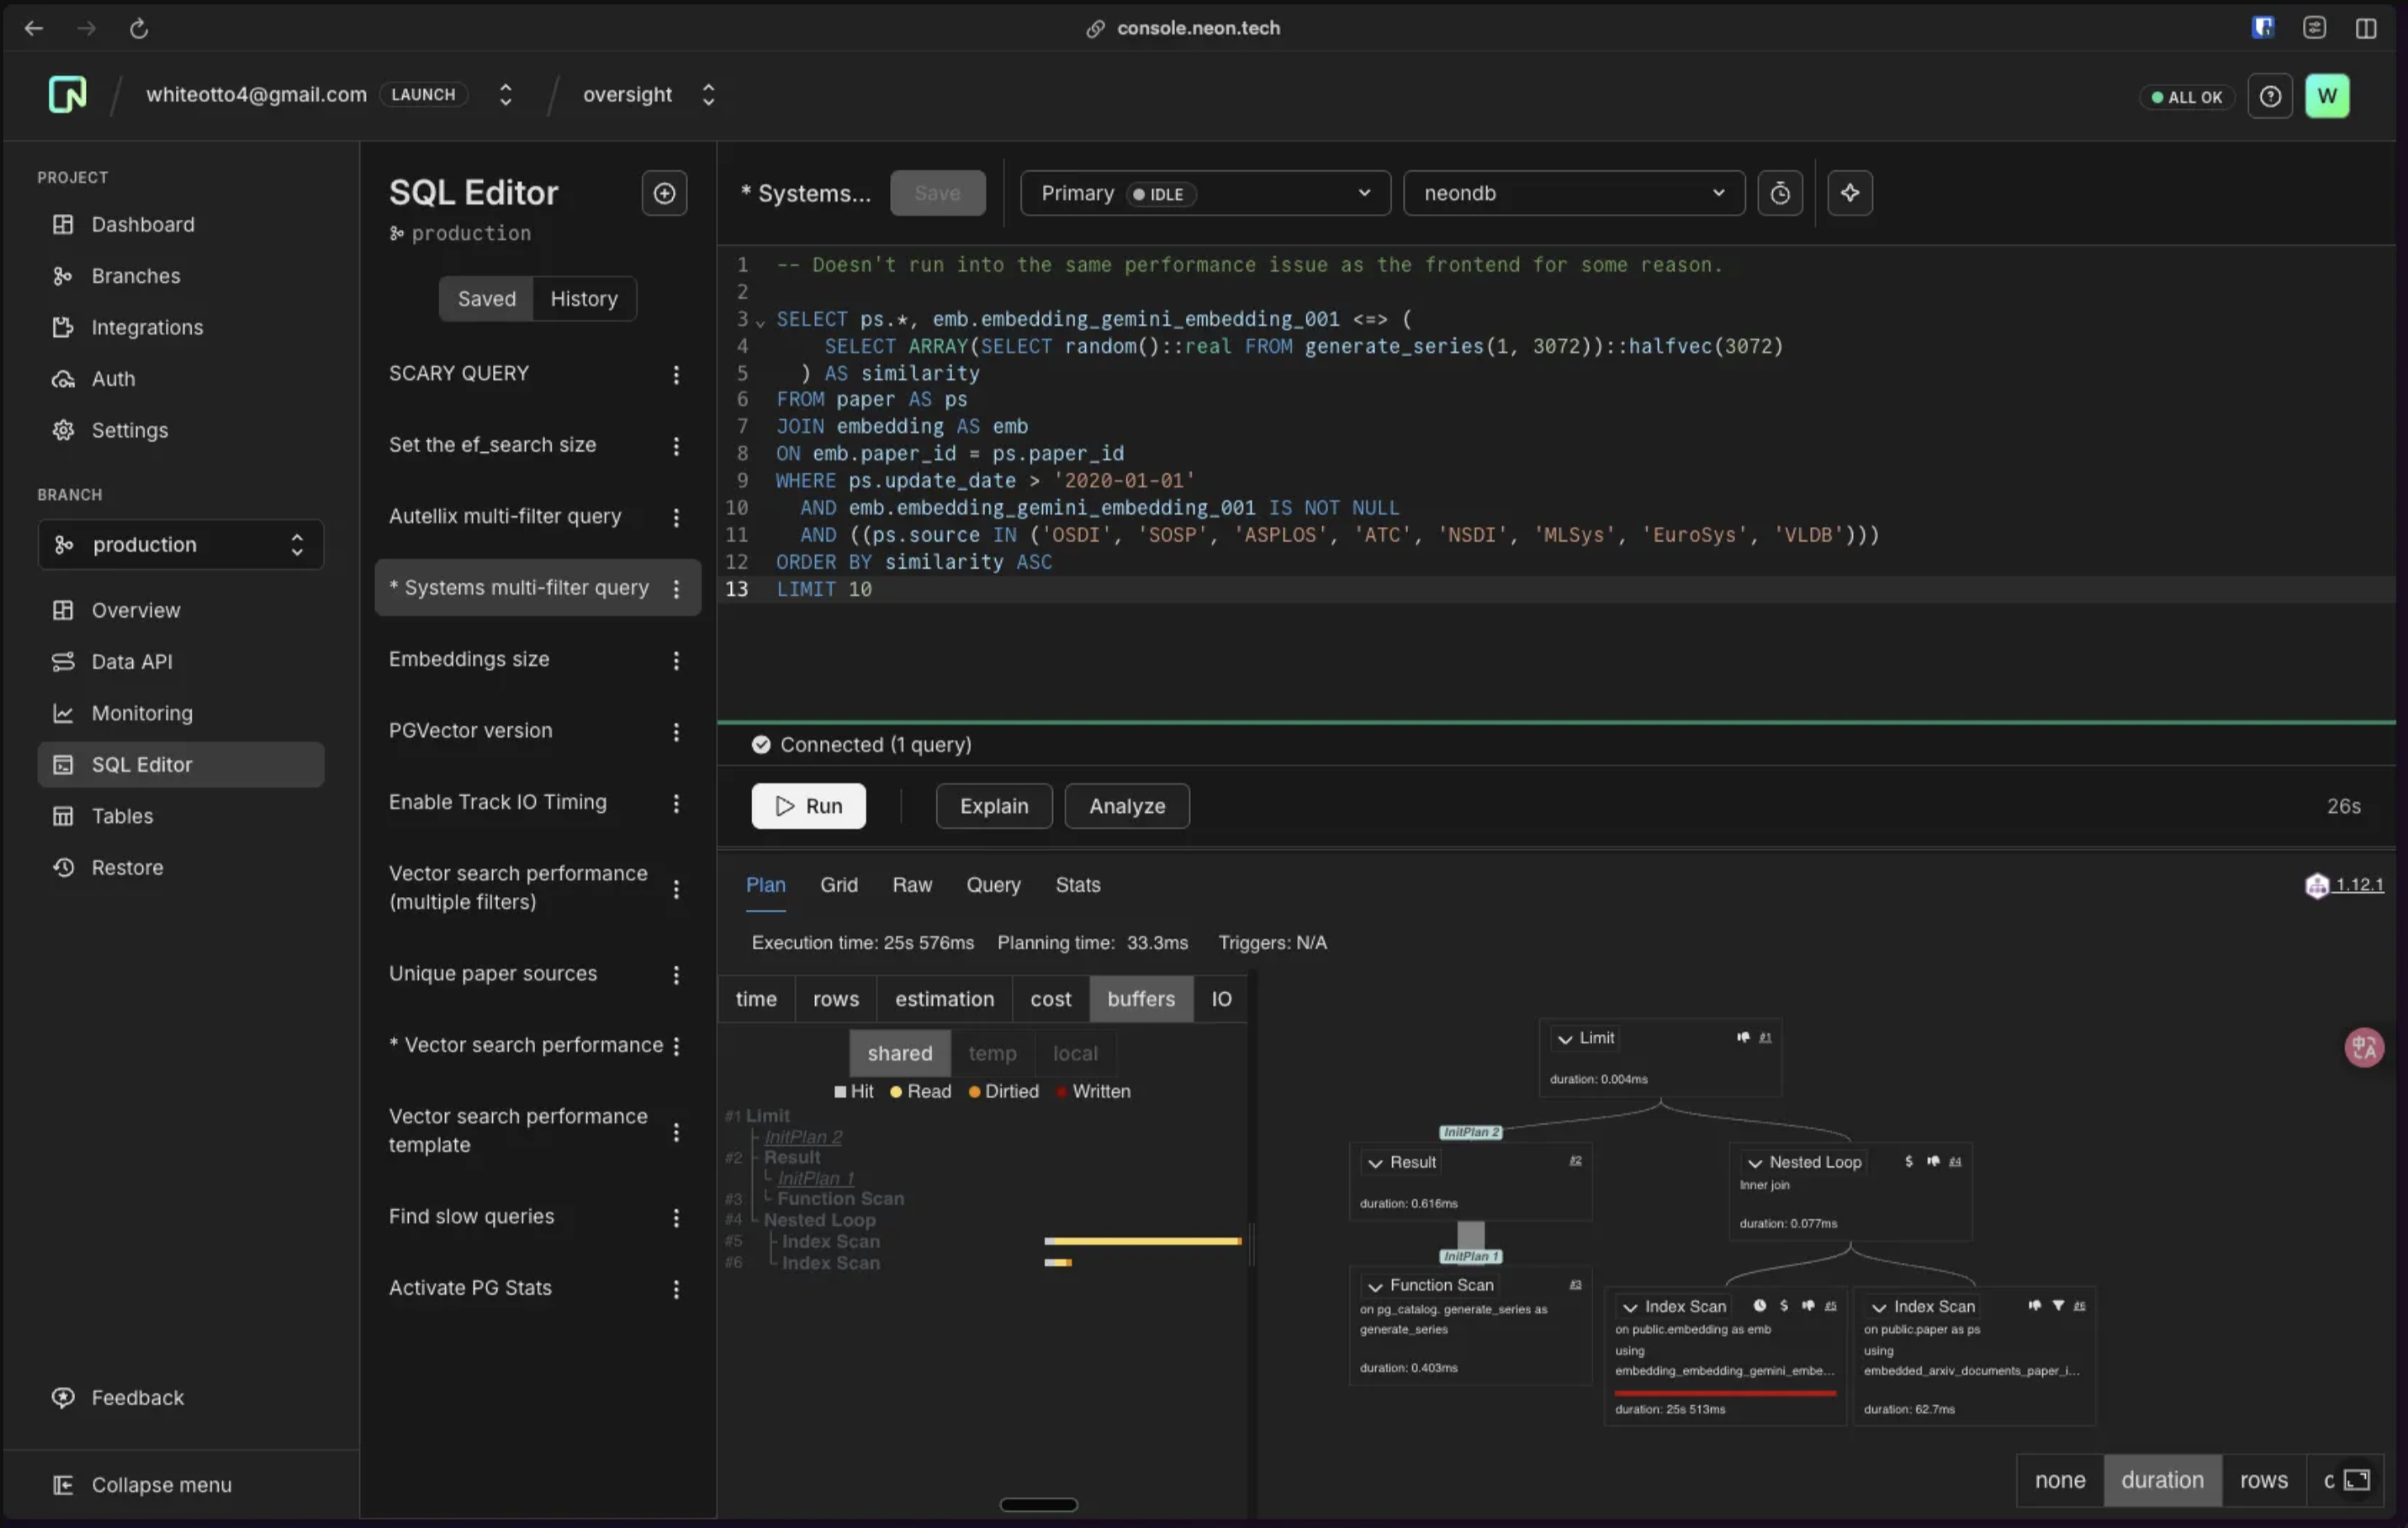Collapse the Nested Loop plan node
Image resolution: width=2408 pixels, height=1528 pixels.
coord(1754,1163)
